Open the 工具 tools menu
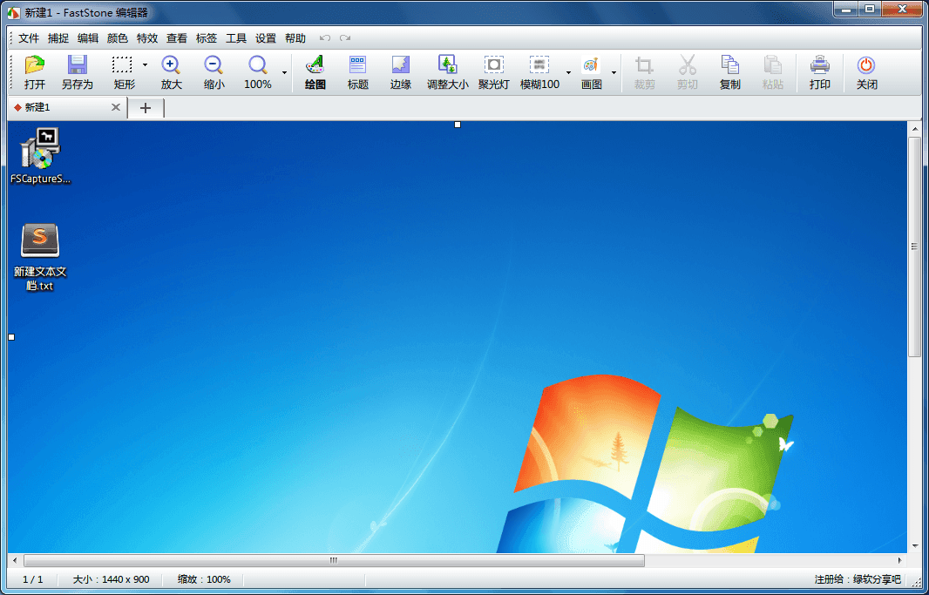Image resolution: width=929 pixels, height=595 pixels. coord(236,38)
